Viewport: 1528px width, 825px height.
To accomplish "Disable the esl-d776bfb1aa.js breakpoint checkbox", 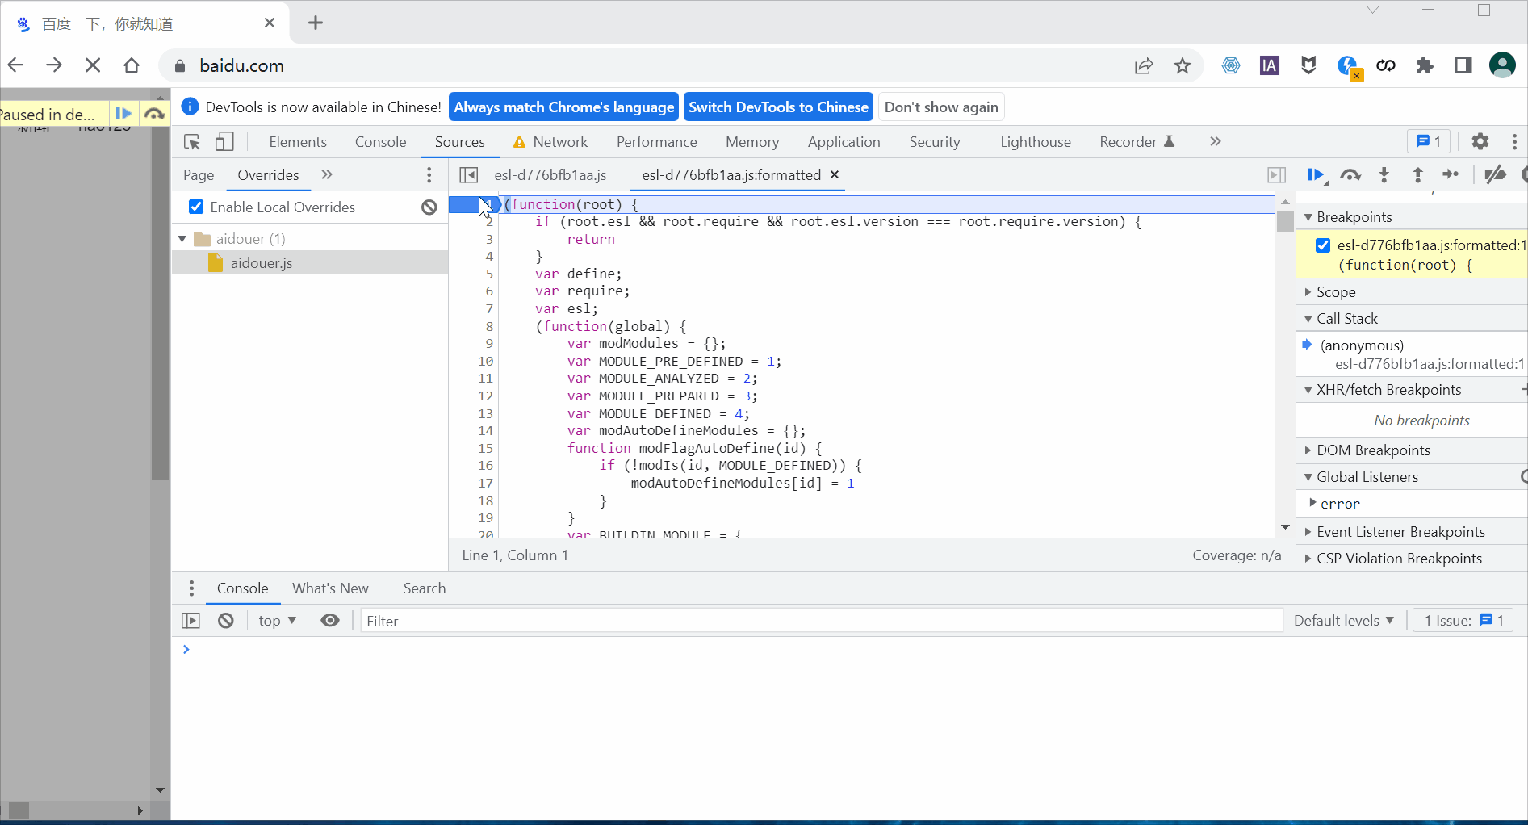I will [1323, 245].
